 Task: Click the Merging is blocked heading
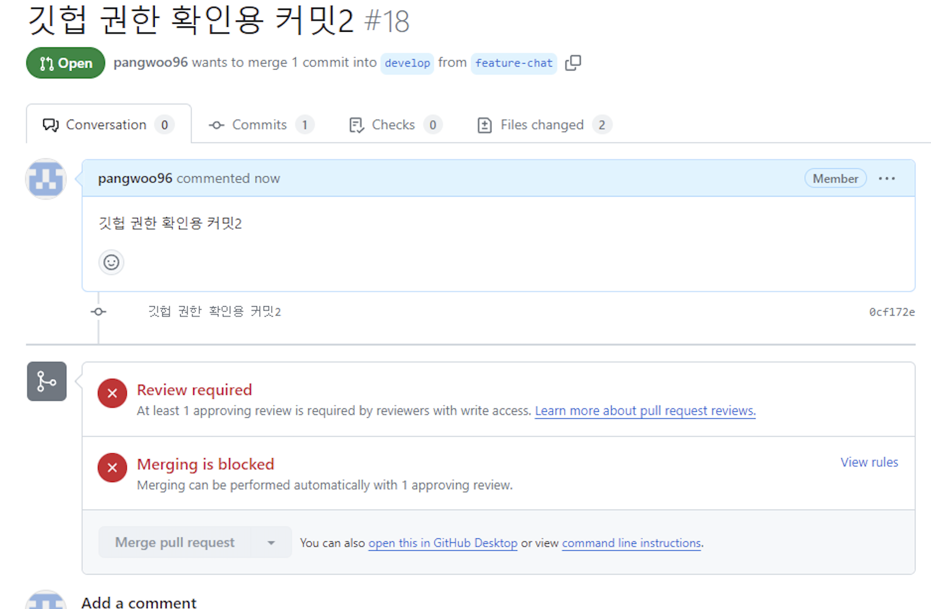tap(206, 464)
